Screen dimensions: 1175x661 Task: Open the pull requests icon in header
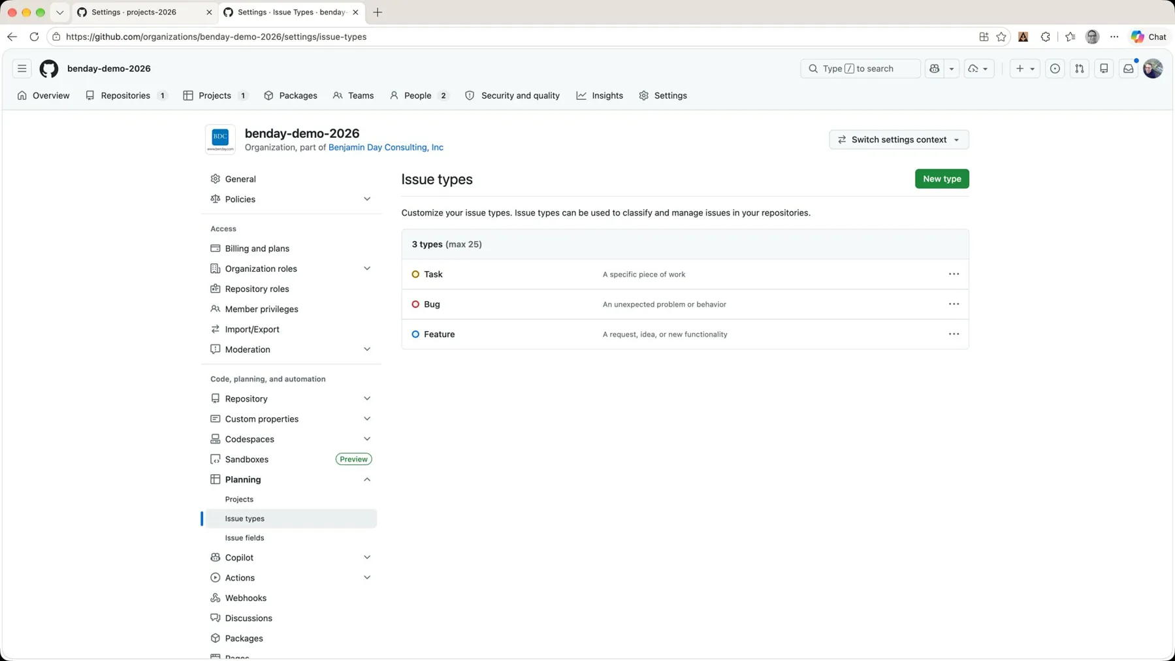pos(1080,69)
